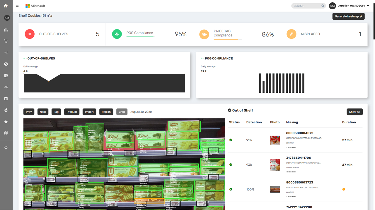
Task: Click the POG compliance bar chart
Action: point(282,83)
